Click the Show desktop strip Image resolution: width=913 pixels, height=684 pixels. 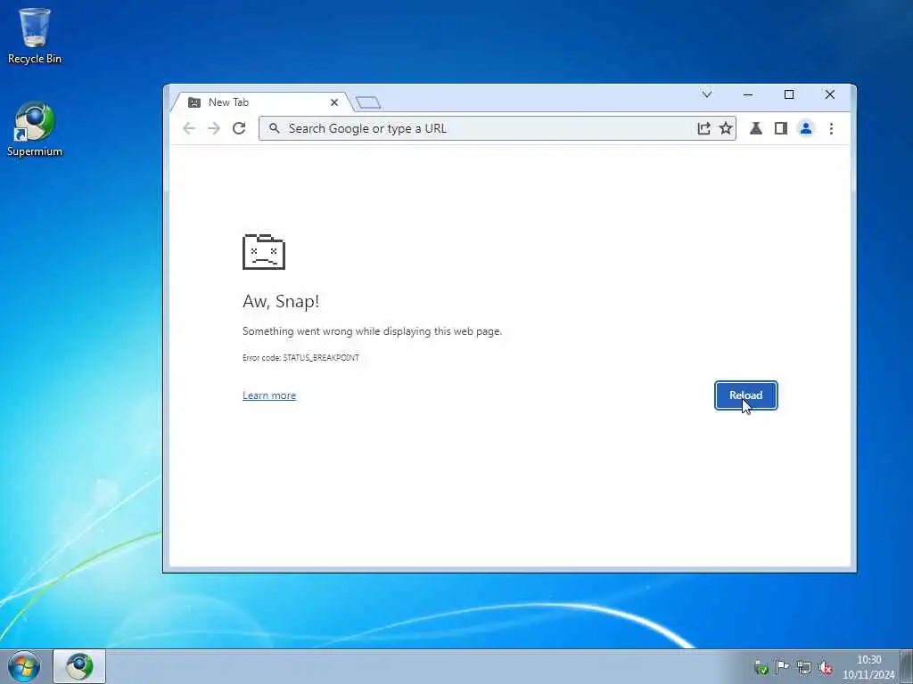(907, 666)
